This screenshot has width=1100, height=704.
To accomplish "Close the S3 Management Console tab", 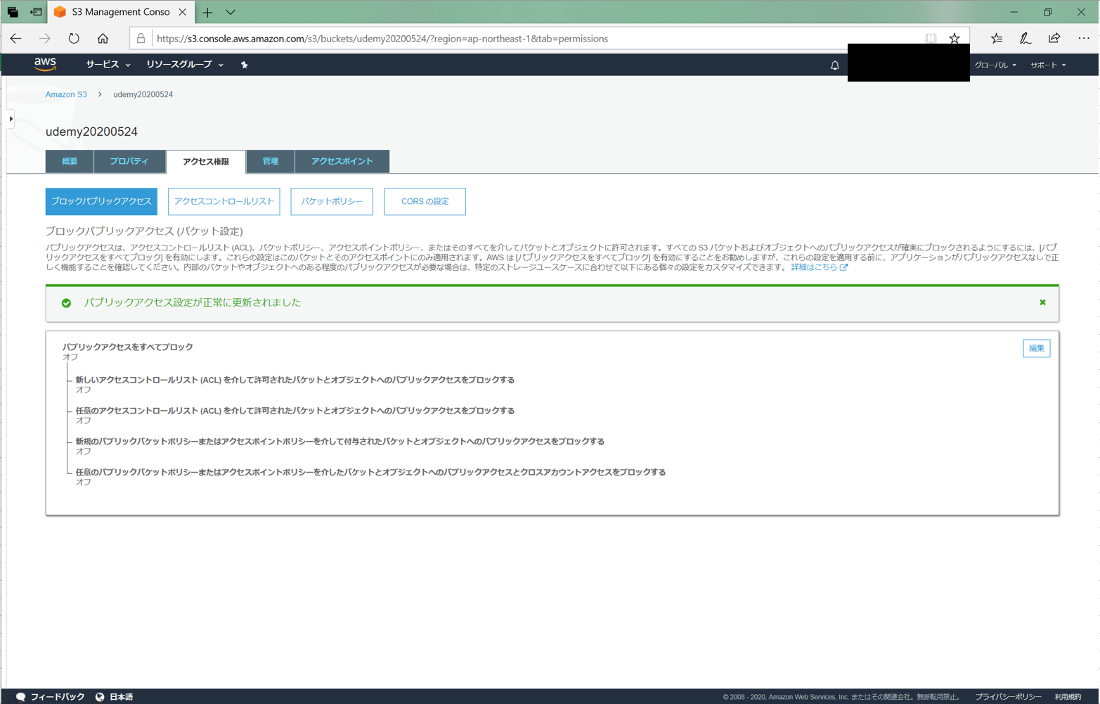I will (x=183, y=12).
